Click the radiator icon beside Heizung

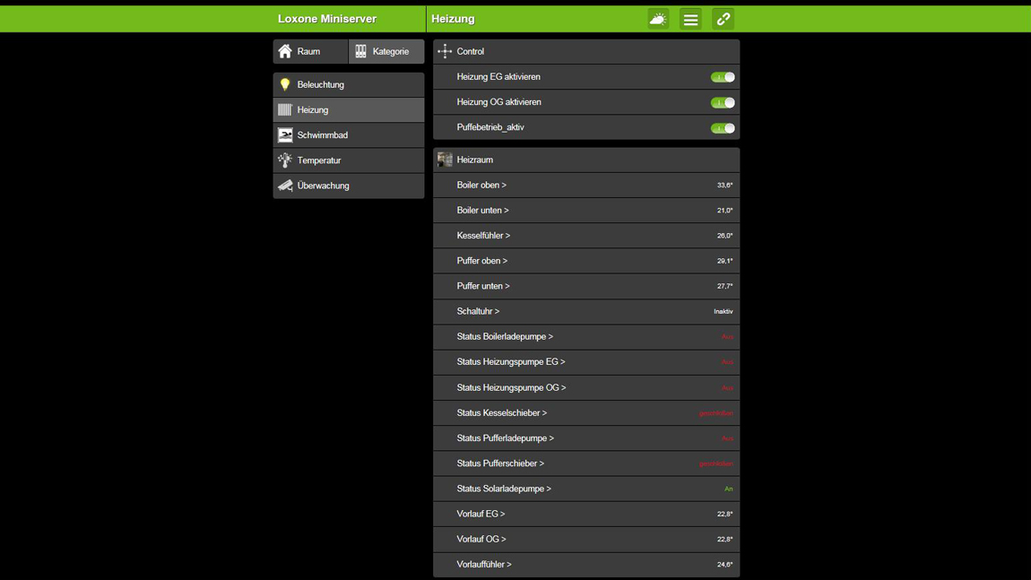coord(285,110)
